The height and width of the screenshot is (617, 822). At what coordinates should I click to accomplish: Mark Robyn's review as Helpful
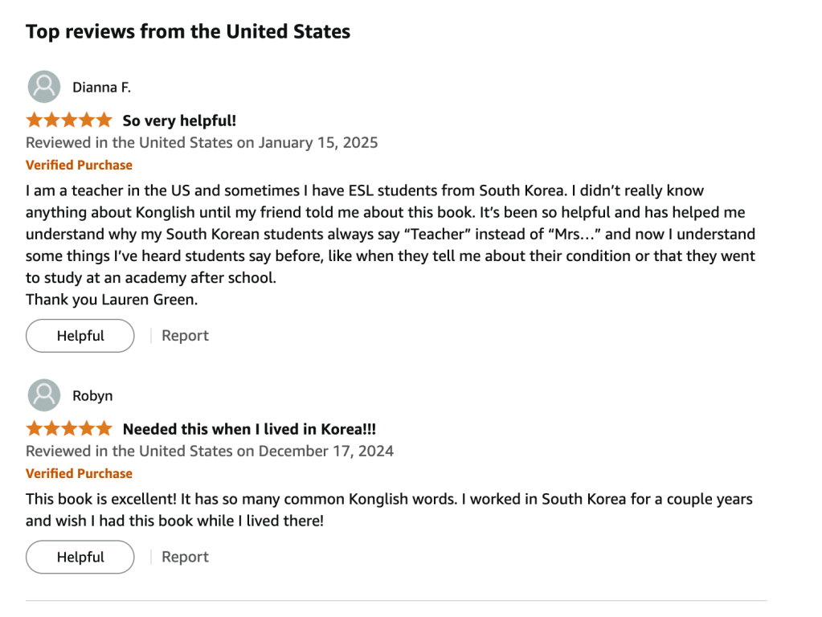coord(80,557)
